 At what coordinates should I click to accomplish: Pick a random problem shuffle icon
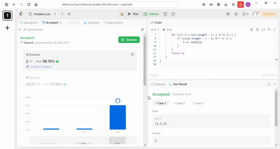tap(69, 14)
